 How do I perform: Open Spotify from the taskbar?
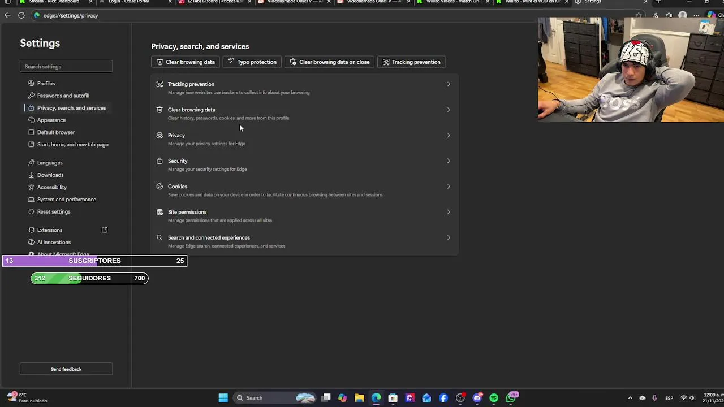[x=494, y=398]
